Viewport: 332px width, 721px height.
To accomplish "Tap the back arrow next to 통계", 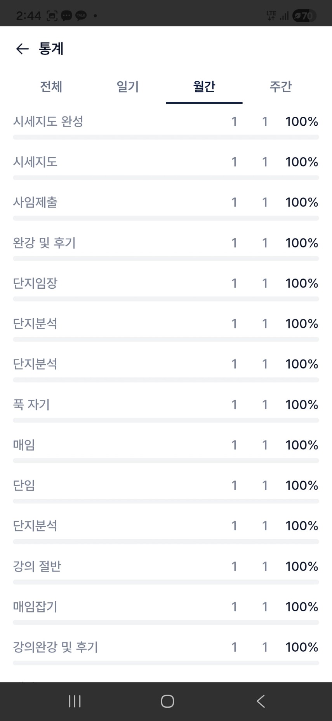I will [22, 49].
